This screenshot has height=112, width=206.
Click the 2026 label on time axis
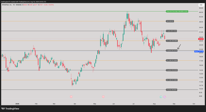click(x=17, y=104)
